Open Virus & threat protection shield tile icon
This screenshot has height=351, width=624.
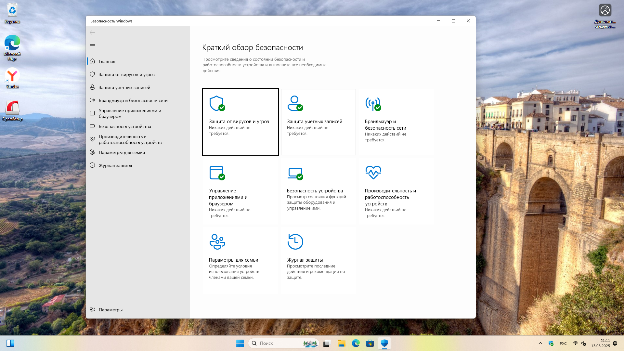click(217, 103)
